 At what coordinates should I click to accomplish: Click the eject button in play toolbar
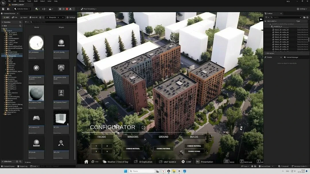point(70,9)
